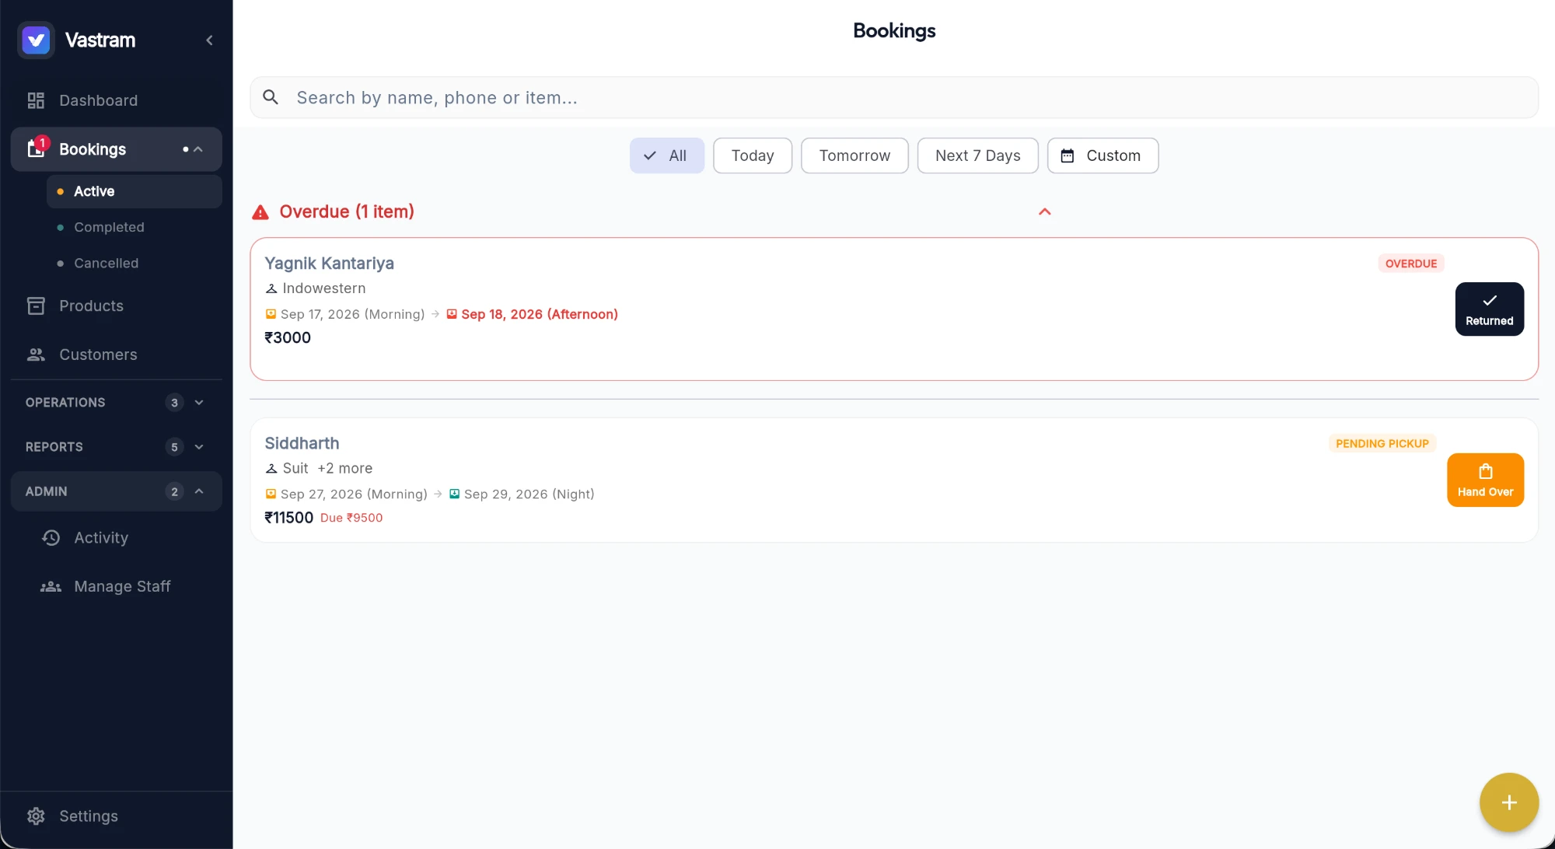Click the Manage Staff group icon

pyautogui.click(x=51, y=587)
